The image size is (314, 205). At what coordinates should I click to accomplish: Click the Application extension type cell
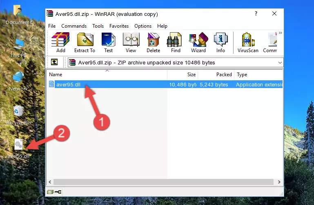tap(259, 84)
